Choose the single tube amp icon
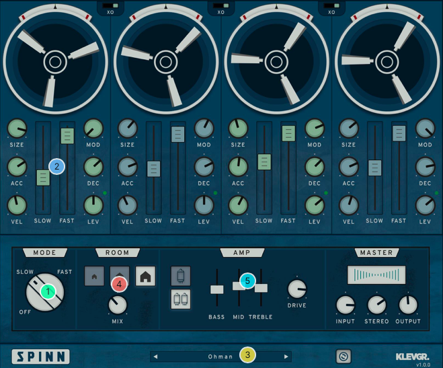The width and height of the screenshot is (443, 368). point(181,276)
